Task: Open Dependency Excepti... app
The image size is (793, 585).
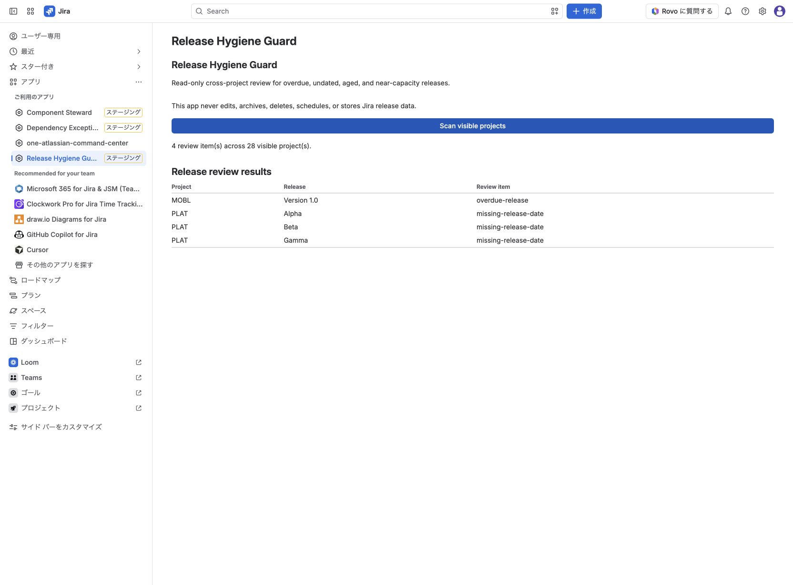Action: click(62, 128)
